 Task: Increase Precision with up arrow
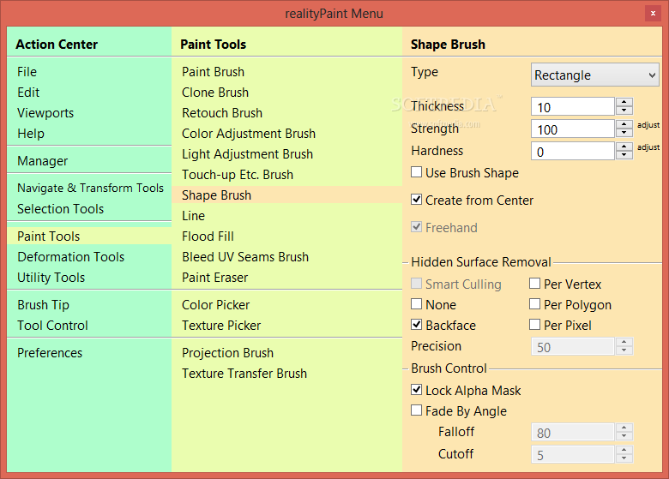[x=624, y=342]
